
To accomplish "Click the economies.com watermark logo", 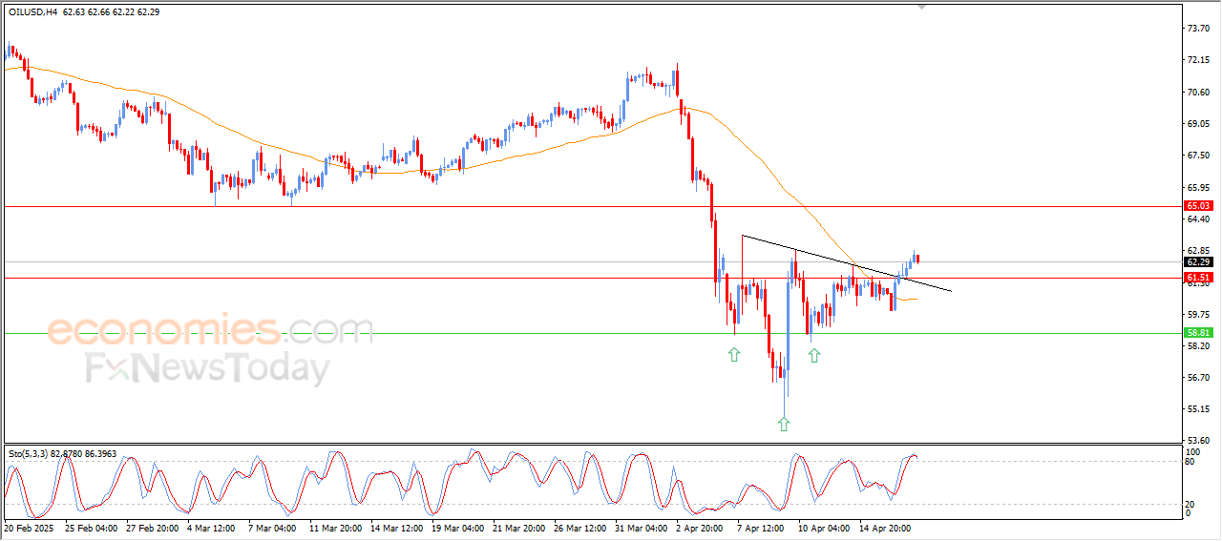I will coord(210,330).
